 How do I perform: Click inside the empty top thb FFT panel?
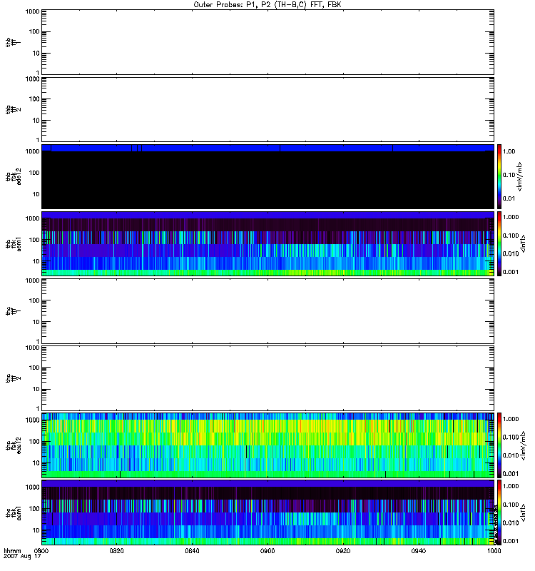pyautogui.click(x=267, y=41)
